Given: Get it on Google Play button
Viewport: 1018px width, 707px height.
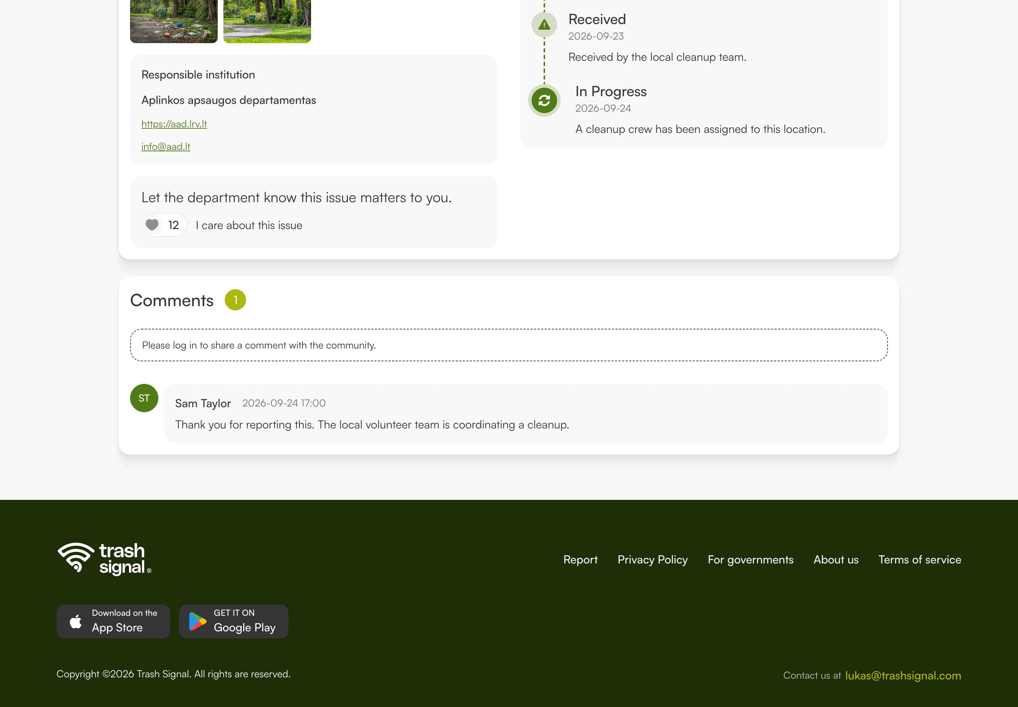Looking at the screenshot, I should tap(233, 621).
